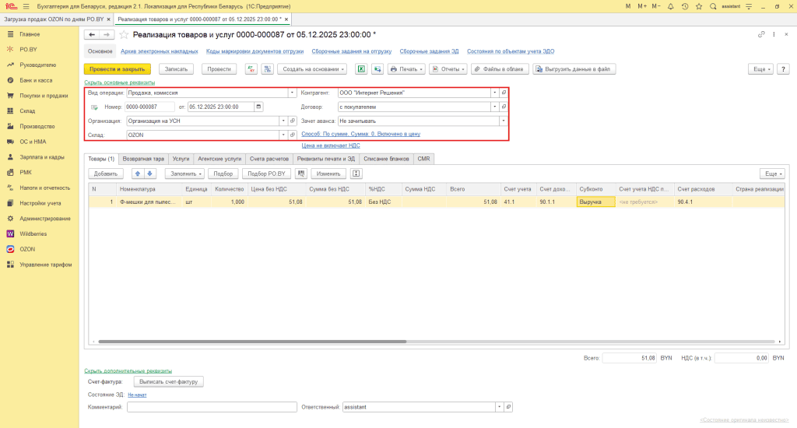Select Выручка cell in Субконто column
The height and width of the screenshot is (428, 797).
coord(595,202)
